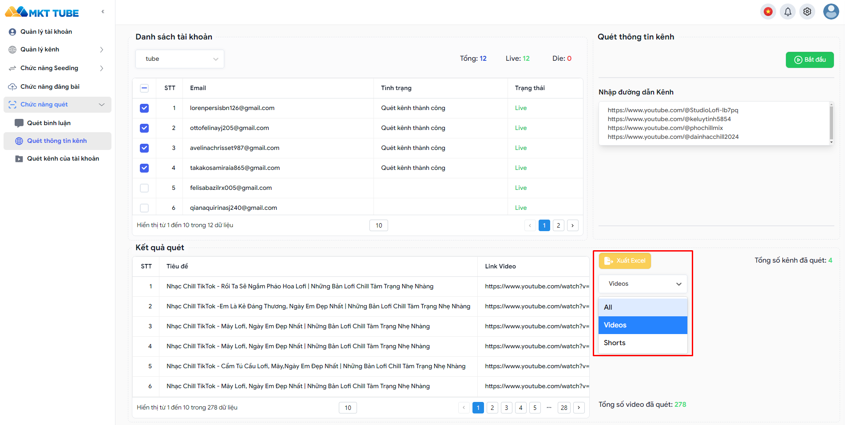The width and height of the screenshot is (845, 425).
Task: Go to next page of scan results
Action: tap(579, 408)
